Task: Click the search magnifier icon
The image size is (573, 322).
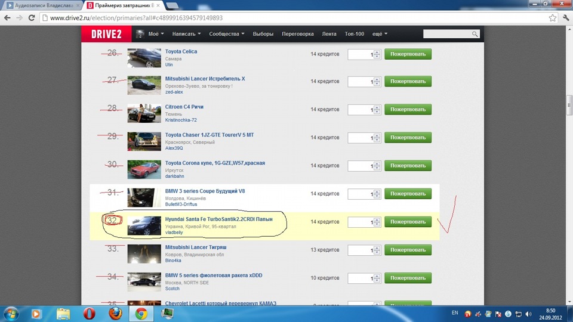Action: pyautogui.click(x=475, y=34)
